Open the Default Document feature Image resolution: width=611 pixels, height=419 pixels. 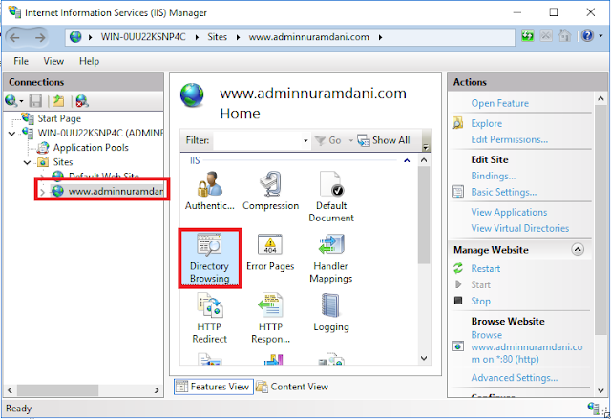pos(331,197)
